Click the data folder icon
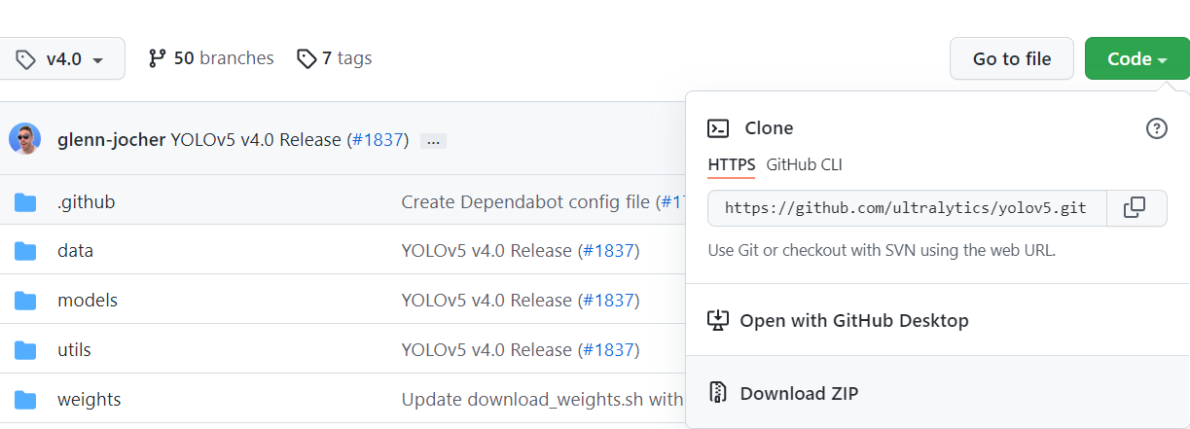The image size is (1190, 429). 25,251
